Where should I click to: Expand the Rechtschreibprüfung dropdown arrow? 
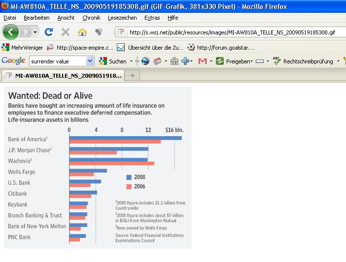point(338,61)
